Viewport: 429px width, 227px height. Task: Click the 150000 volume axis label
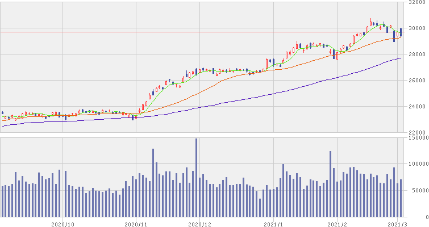[x=418, y=137]
